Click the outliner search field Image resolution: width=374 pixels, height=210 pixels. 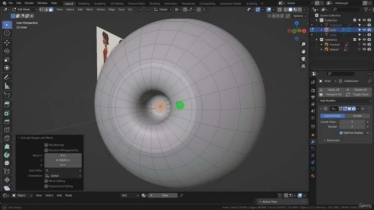coord(345,10)
